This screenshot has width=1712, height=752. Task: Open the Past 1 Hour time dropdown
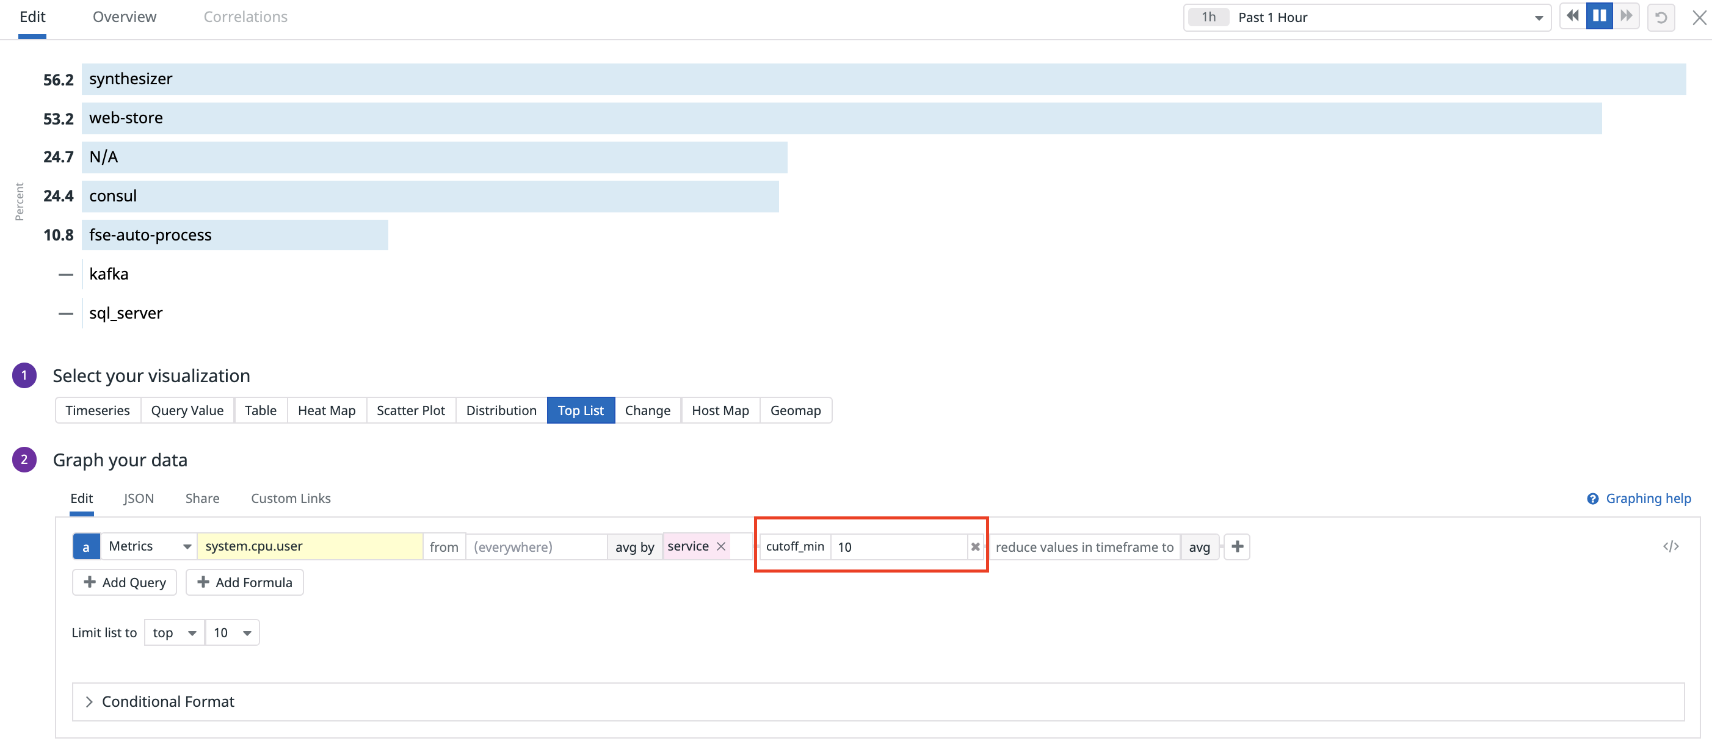point(1366,17)
